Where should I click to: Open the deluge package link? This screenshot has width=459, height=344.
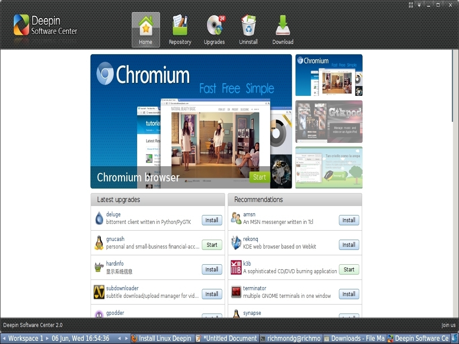113,215
